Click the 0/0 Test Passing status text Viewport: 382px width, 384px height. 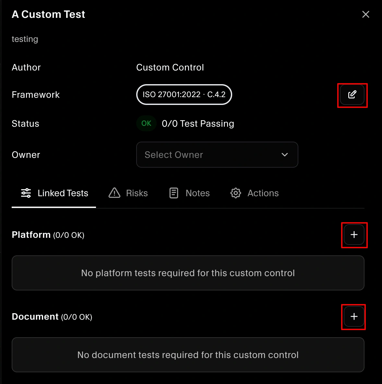tap(198, 123)
